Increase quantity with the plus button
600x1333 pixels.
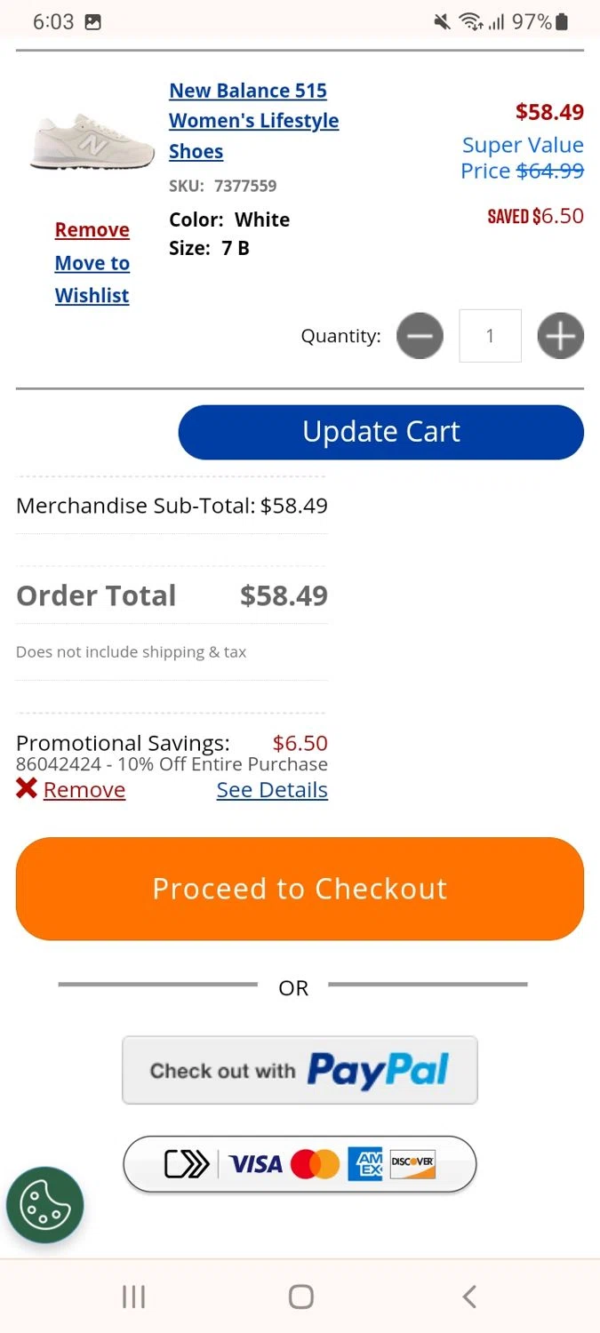[x=560, y=336]
